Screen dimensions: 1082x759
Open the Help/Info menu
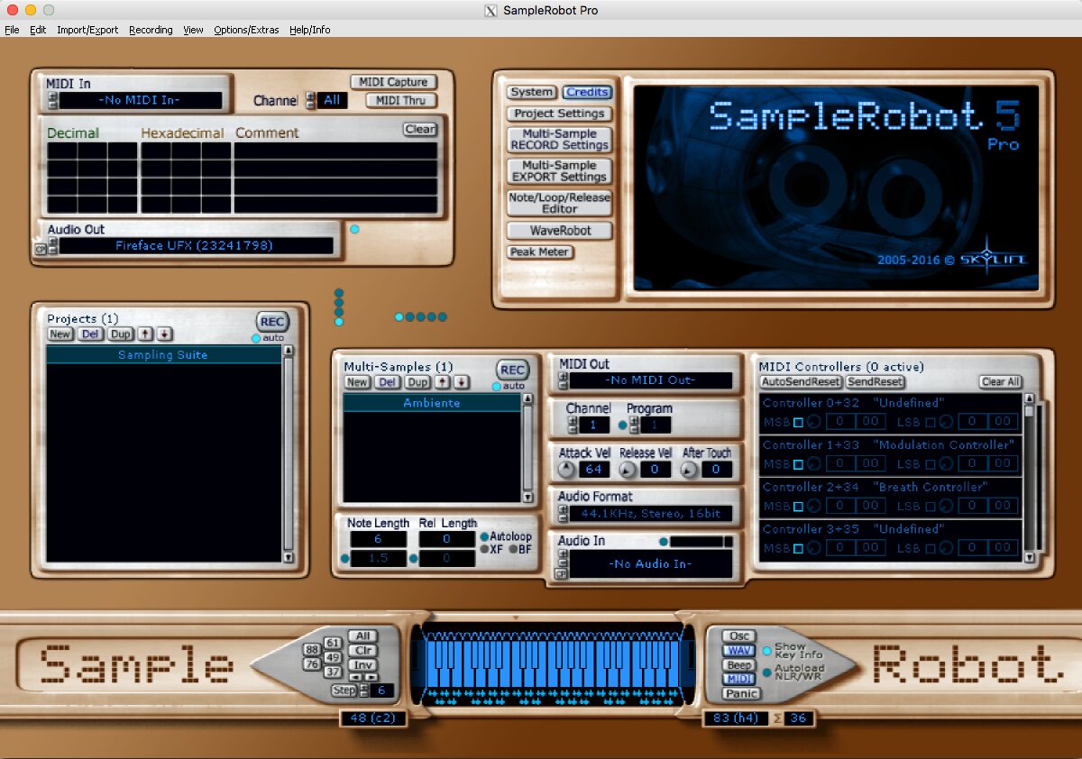tap(310, 30)
